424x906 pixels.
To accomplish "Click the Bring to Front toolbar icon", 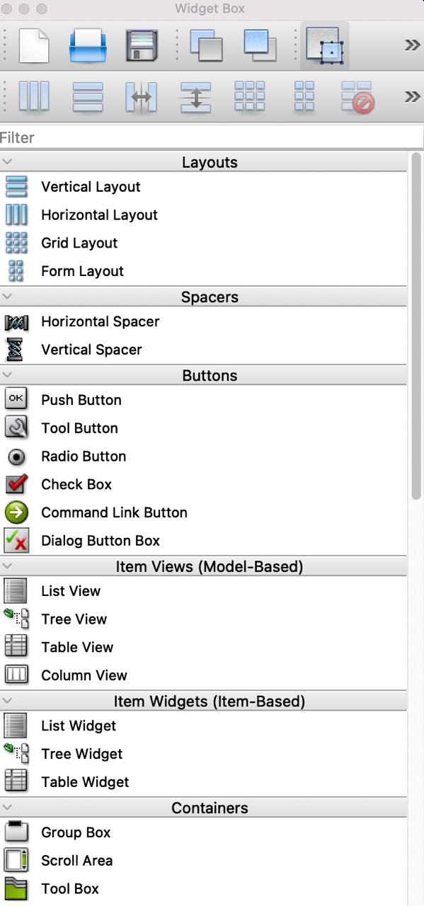I will [260, 45].
